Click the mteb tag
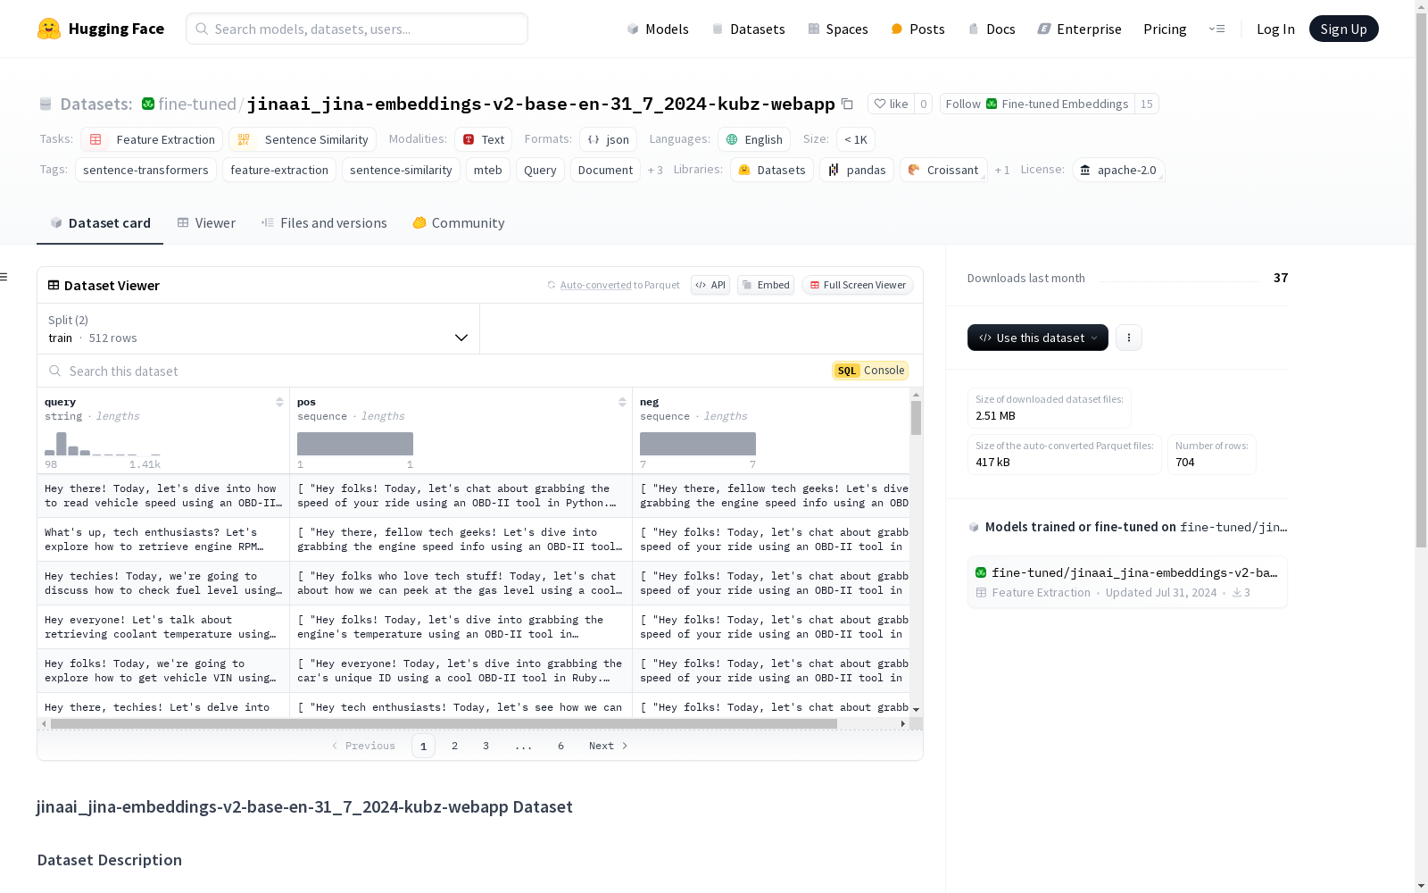 pos(488,170)
